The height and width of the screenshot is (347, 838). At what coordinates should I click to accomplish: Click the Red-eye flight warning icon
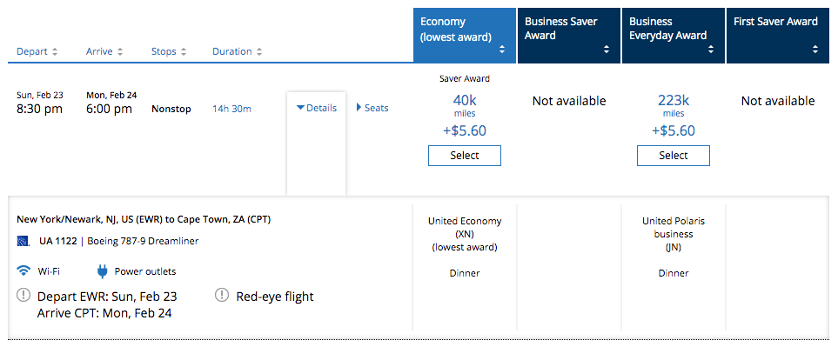[222, 295]
